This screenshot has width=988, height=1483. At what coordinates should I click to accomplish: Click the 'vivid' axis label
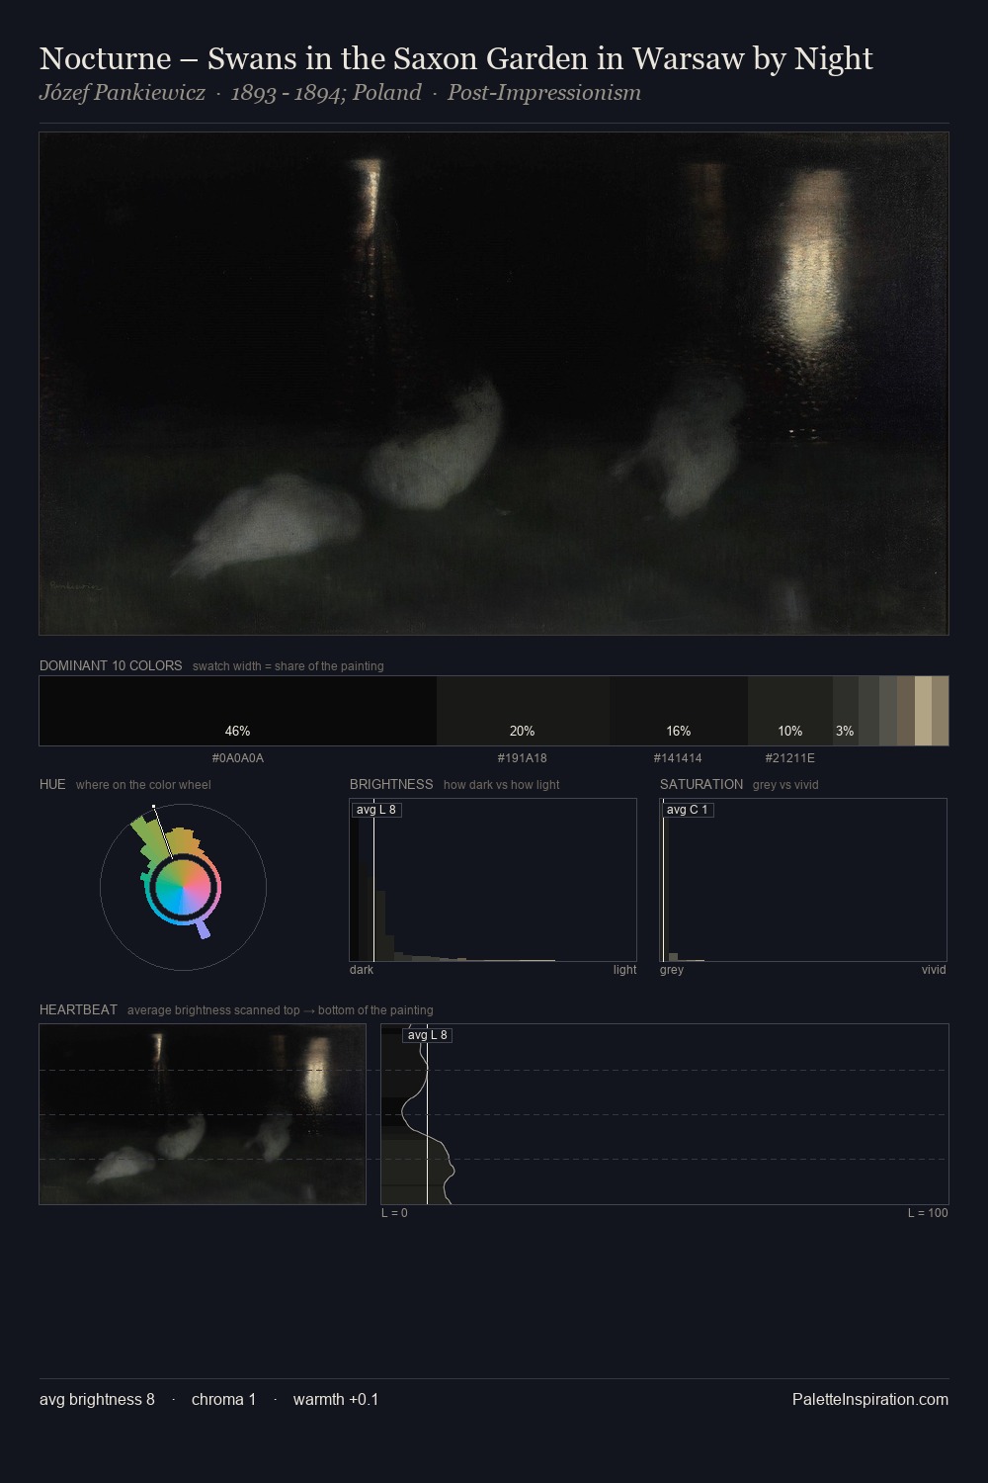click(934, 970)
